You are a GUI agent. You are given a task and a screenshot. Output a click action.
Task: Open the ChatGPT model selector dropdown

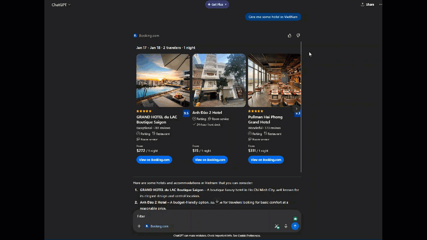61,5
